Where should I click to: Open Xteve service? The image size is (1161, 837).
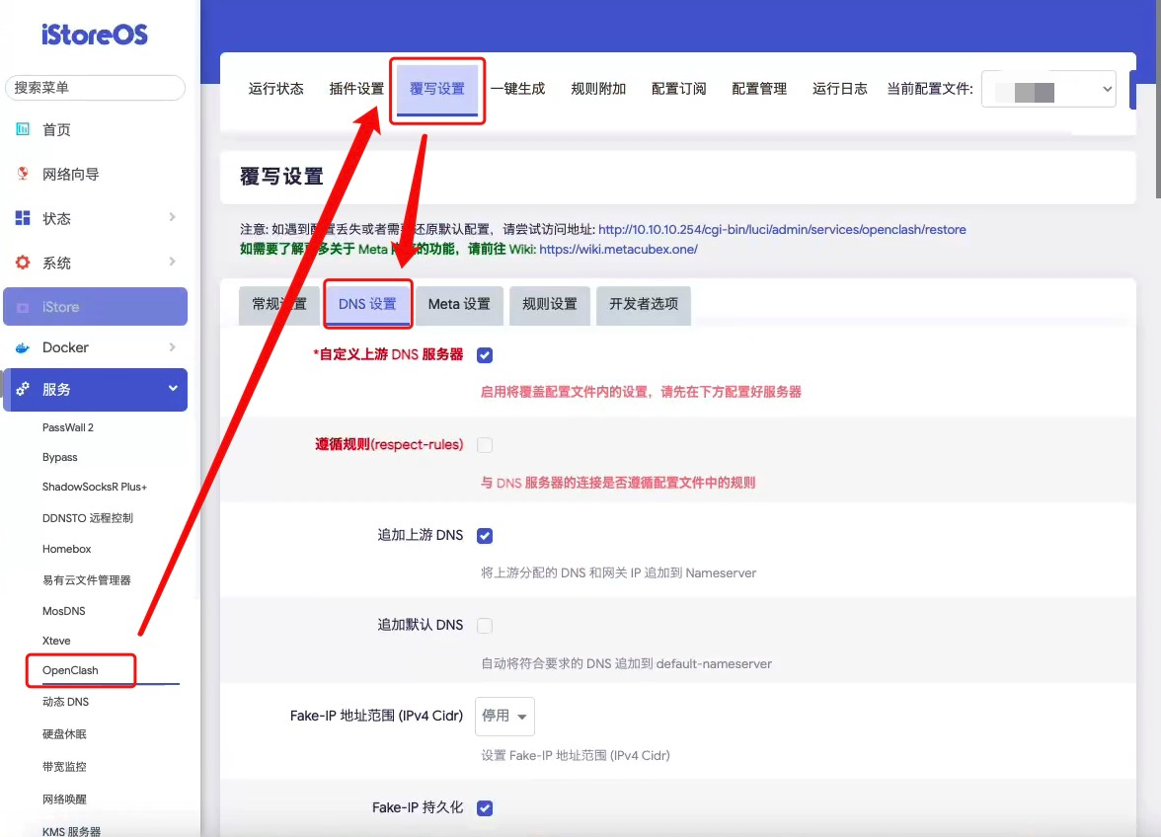pyautogui.click(x=56, y=641)
